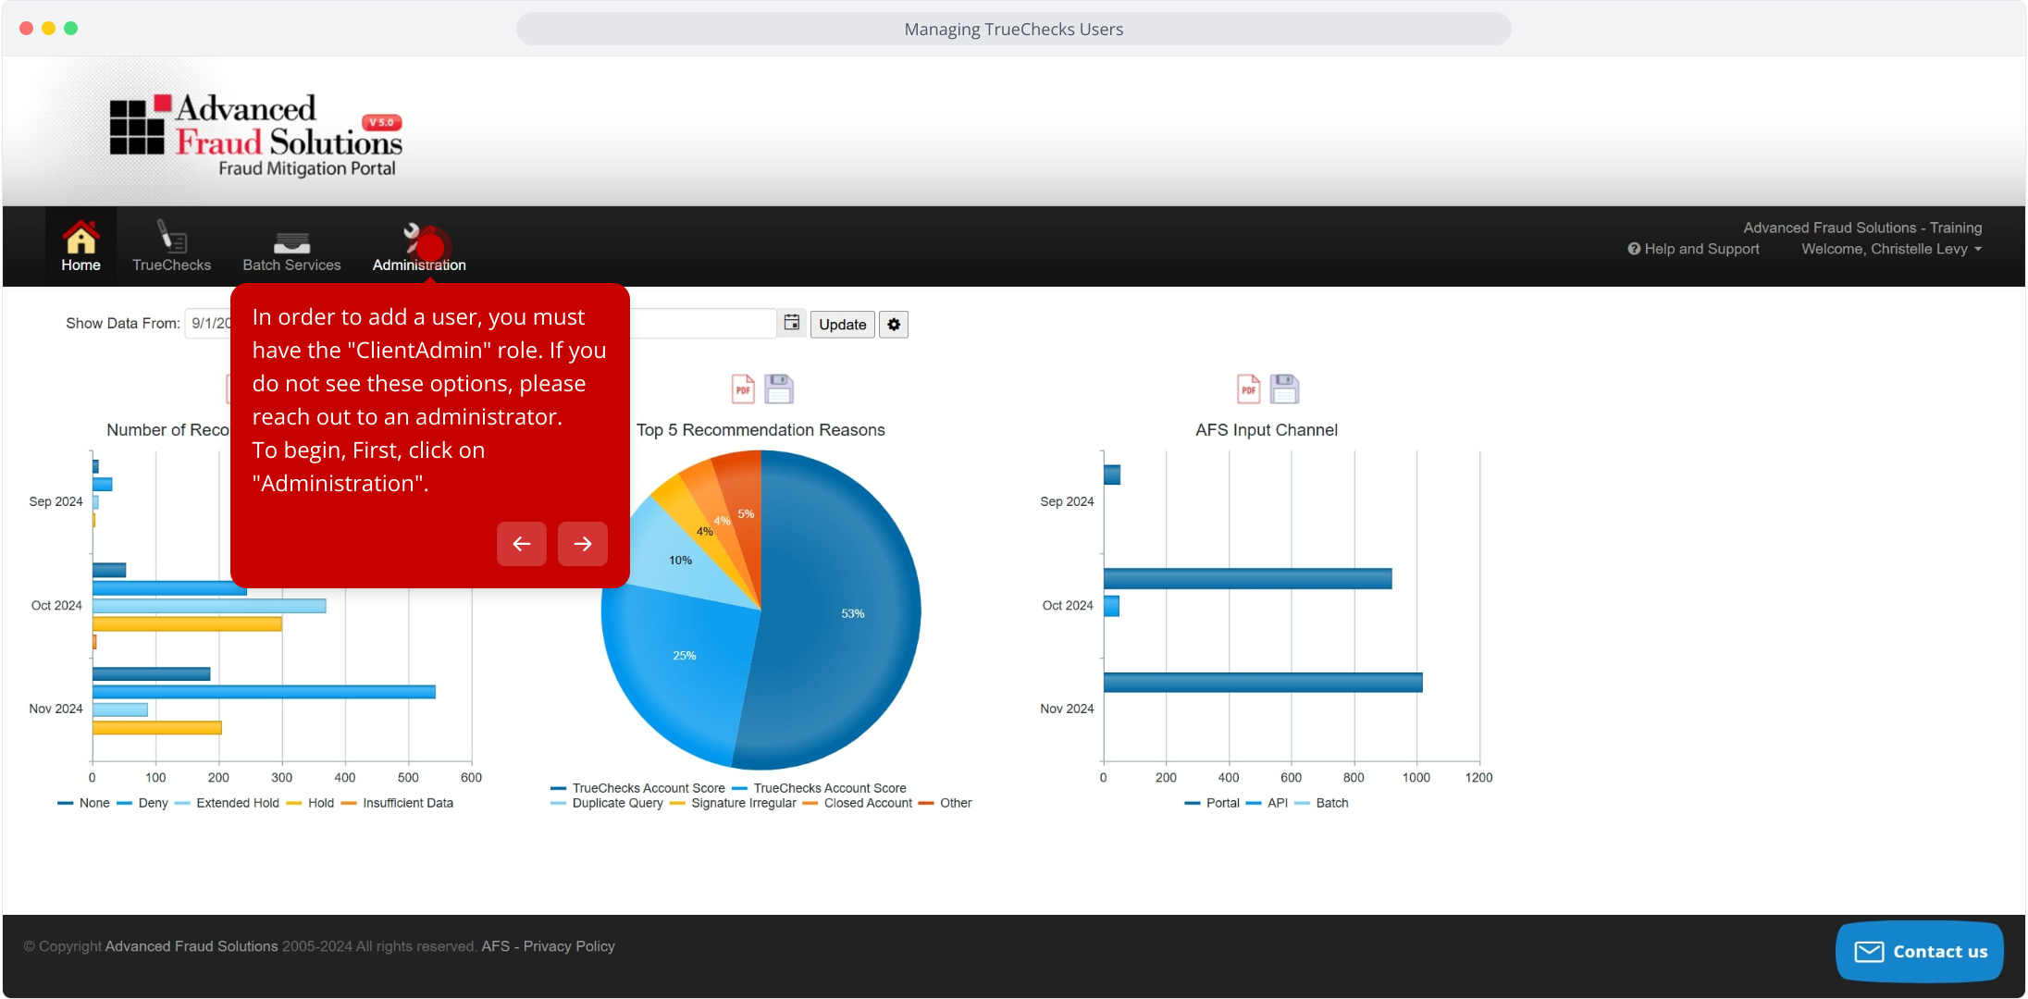This screenshot has height=999, width=2028.
Task: Click the AFS Input Channel chart title
Action: (x=1267, y=430)
